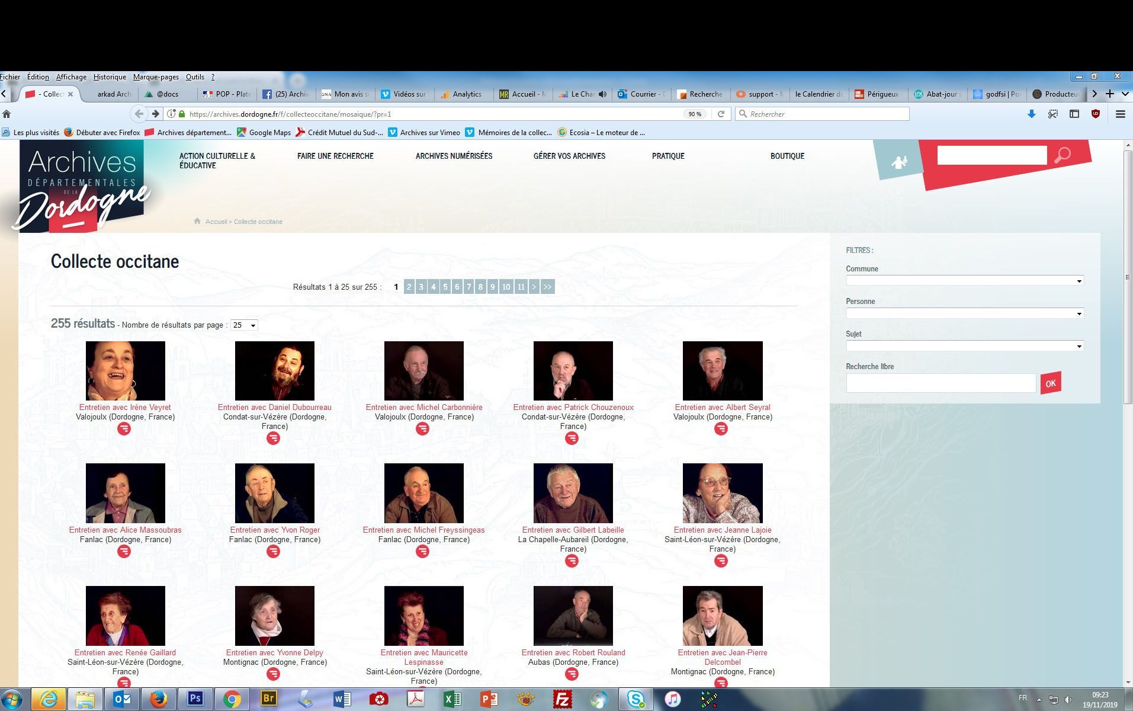Reload page using the refresh icon

pyautogui.click(x=721, y=114)
